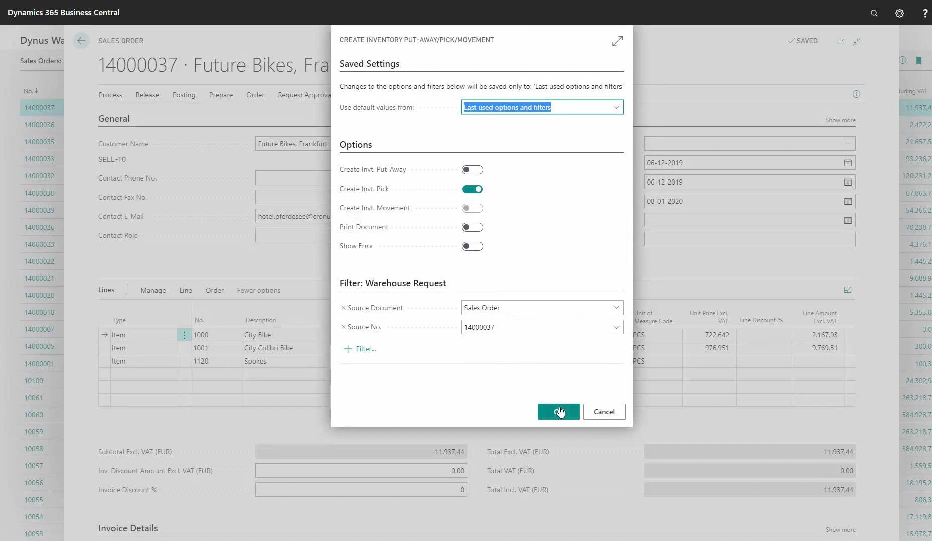Click the Contact Role field
The height and width of the screenshot is (541, 932).
(292, 235)
